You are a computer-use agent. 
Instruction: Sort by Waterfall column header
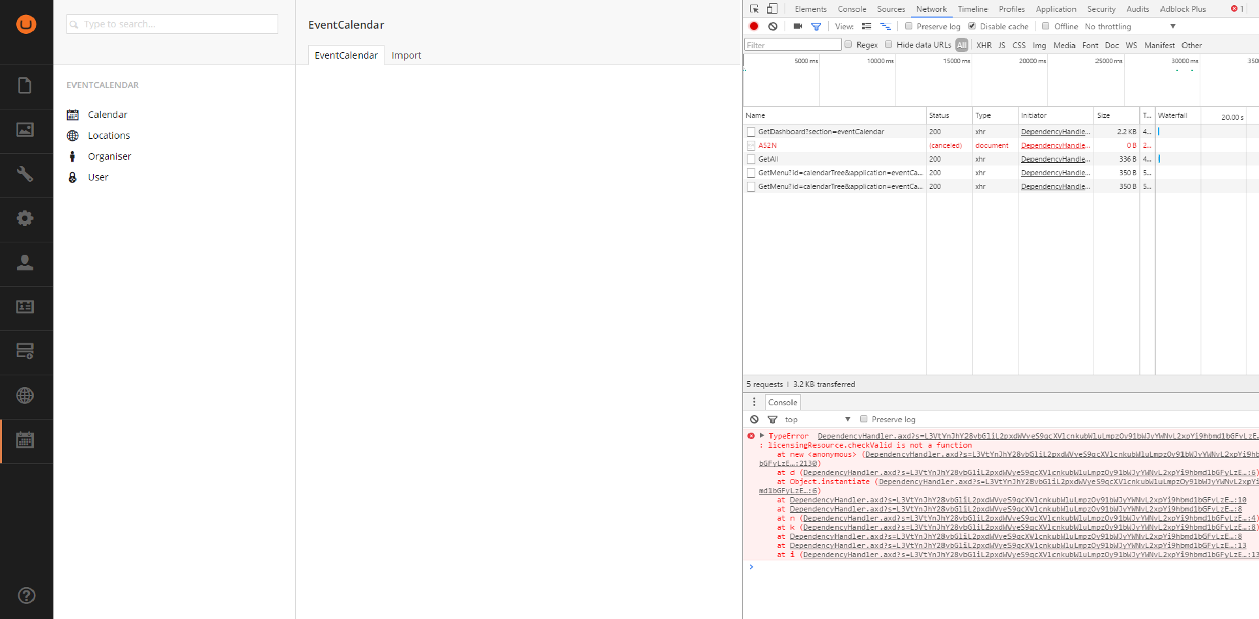[1172, 115]
